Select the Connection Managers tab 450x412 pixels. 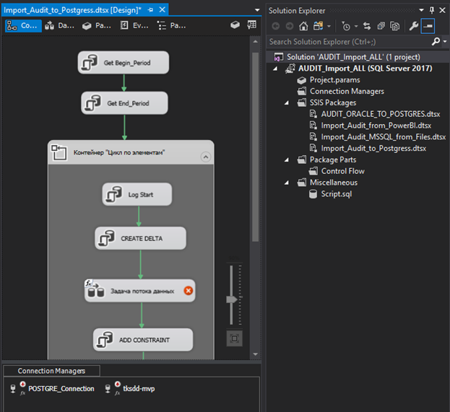click(52, 371)
